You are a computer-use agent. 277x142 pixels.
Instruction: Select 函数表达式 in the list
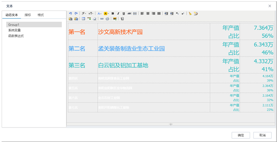pos(16,36)
